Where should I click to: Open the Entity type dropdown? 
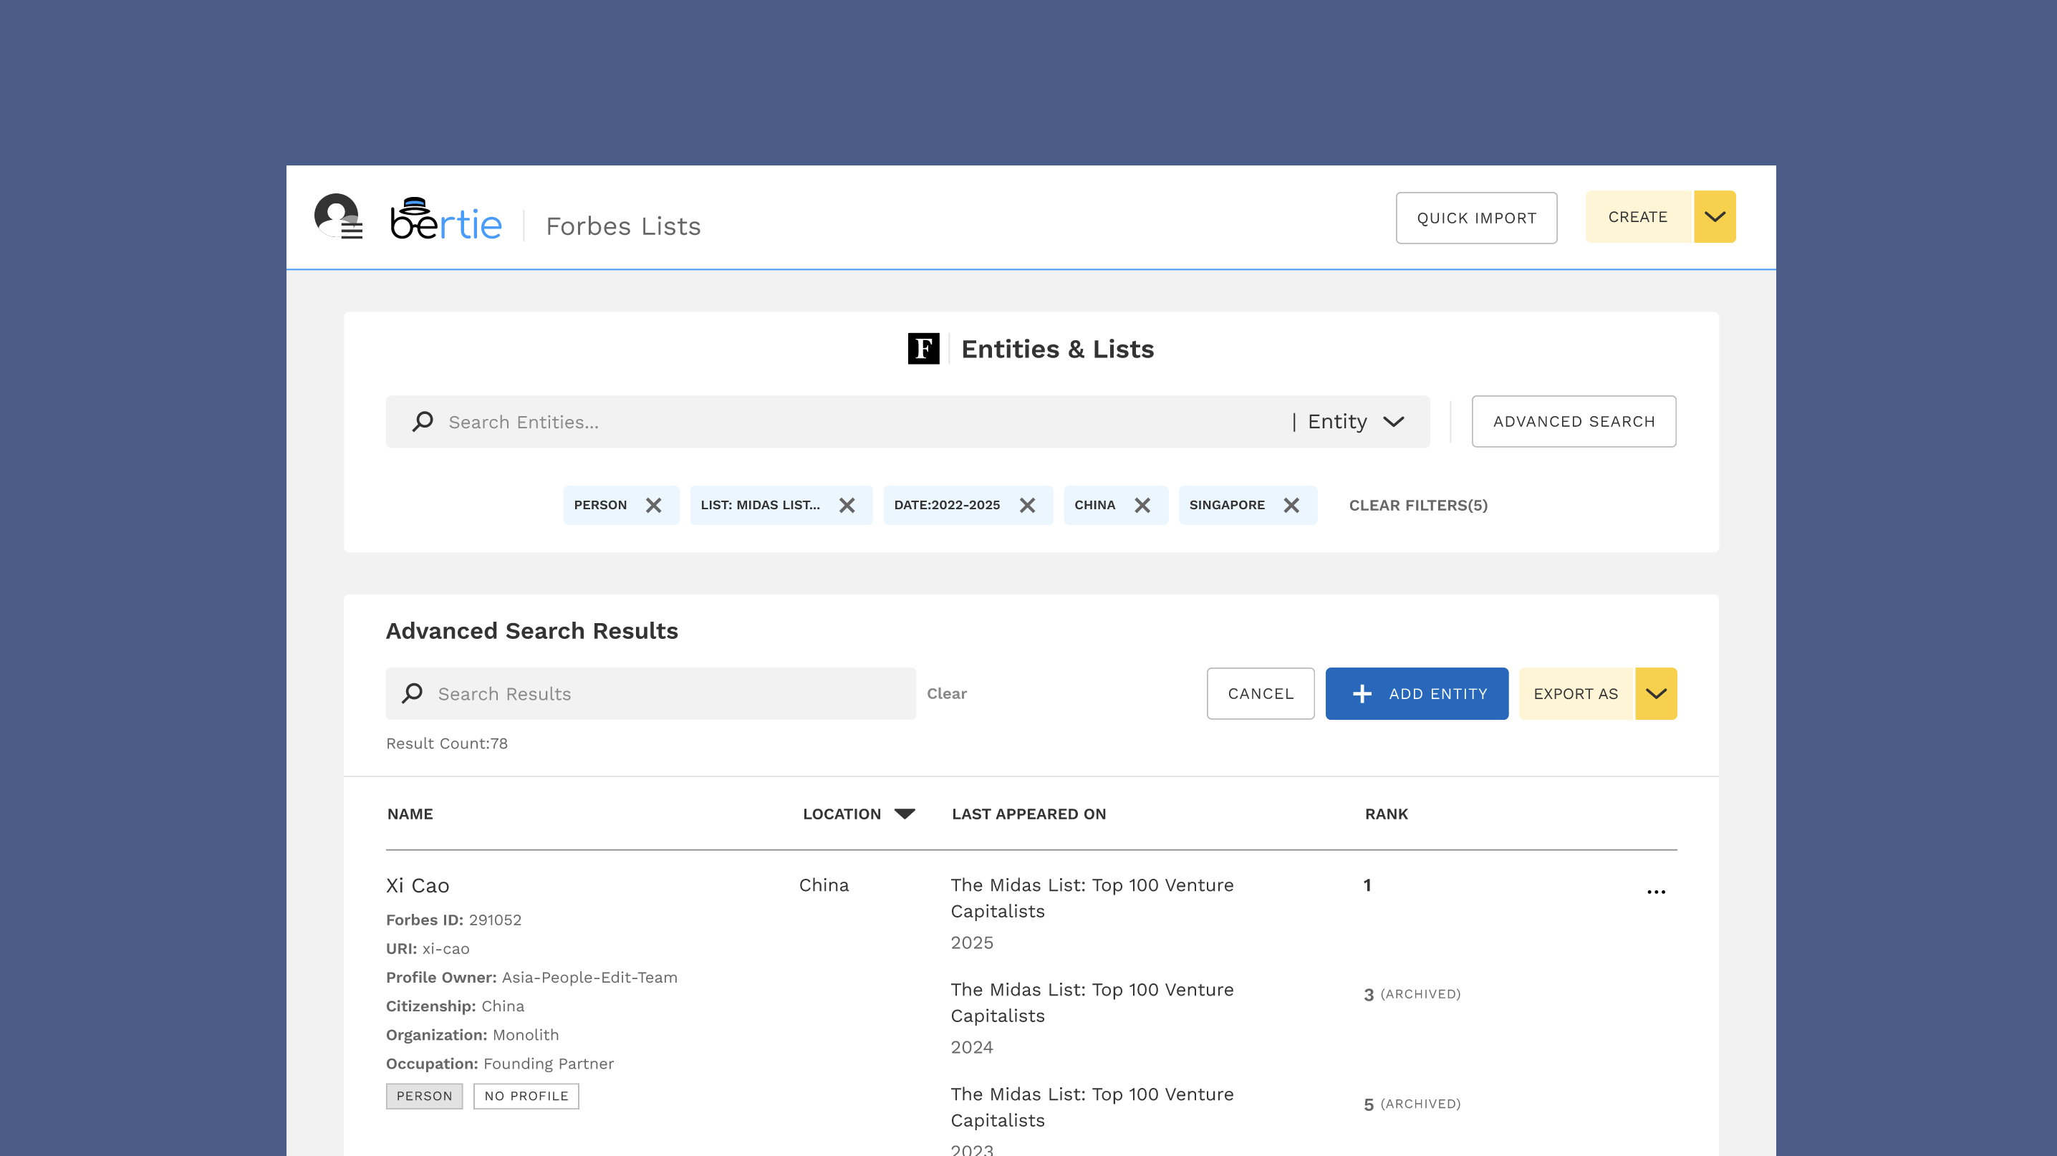[x=1356, y=422]
